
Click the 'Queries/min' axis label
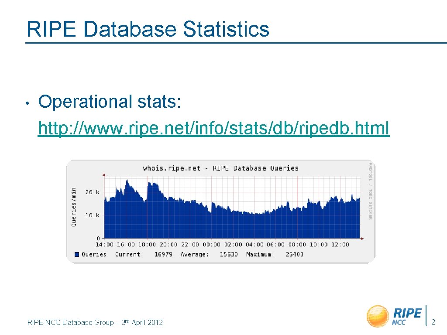click(x=74, y=207)
